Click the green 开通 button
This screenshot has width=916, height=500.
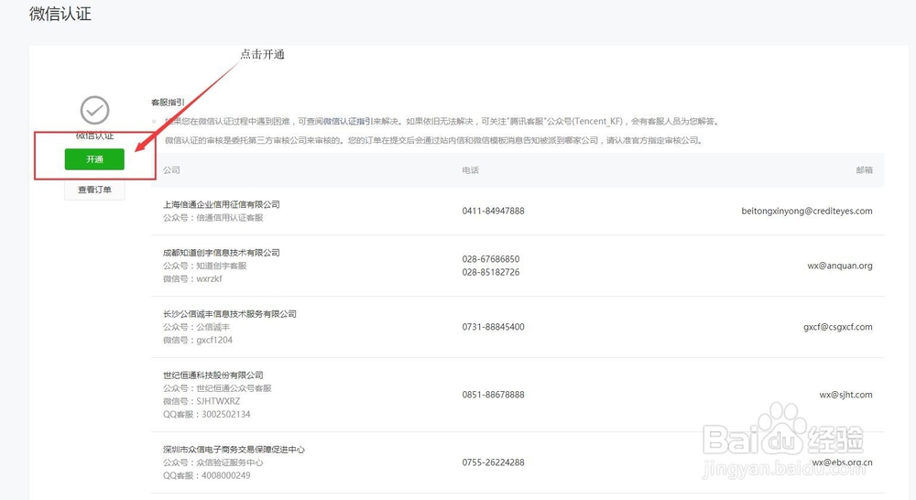pyautogui.click(x=94, y=158)
